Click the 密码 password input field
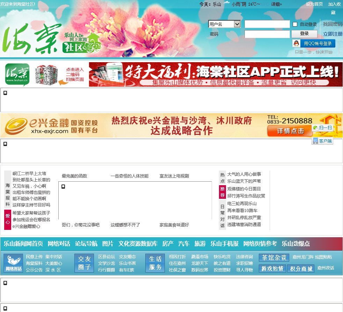Viewport: 343px width, 312px height. point(267,34)
